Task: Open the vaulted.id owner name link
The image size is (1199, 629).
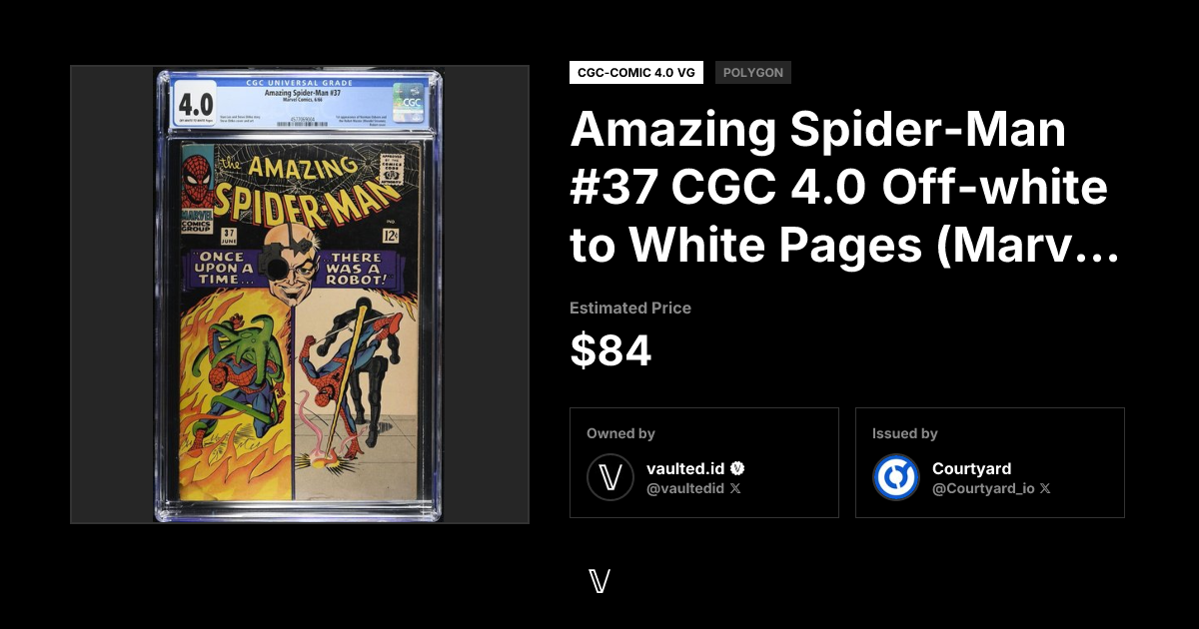Action: point(686,468)
